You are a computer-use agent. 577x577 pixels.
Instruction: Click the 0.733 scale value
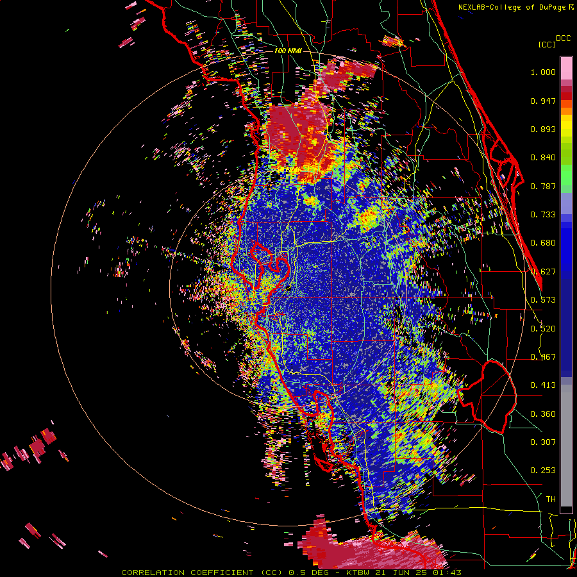tap(543, 215)
